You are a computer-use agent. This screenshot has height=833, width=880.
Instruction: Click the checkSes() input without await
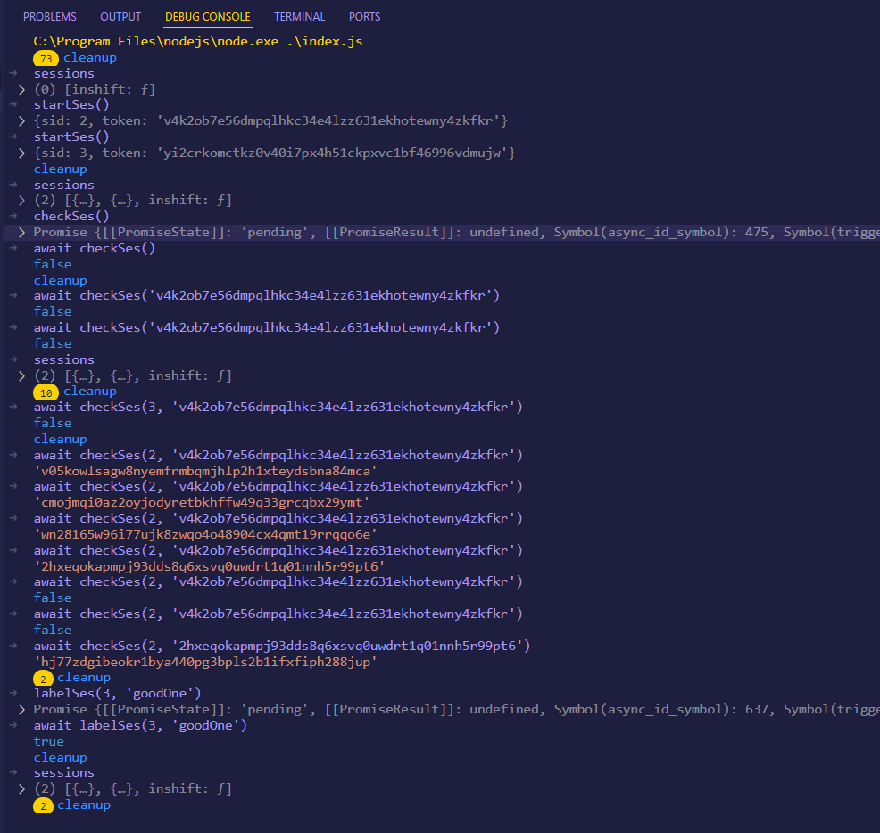(71, 217)
